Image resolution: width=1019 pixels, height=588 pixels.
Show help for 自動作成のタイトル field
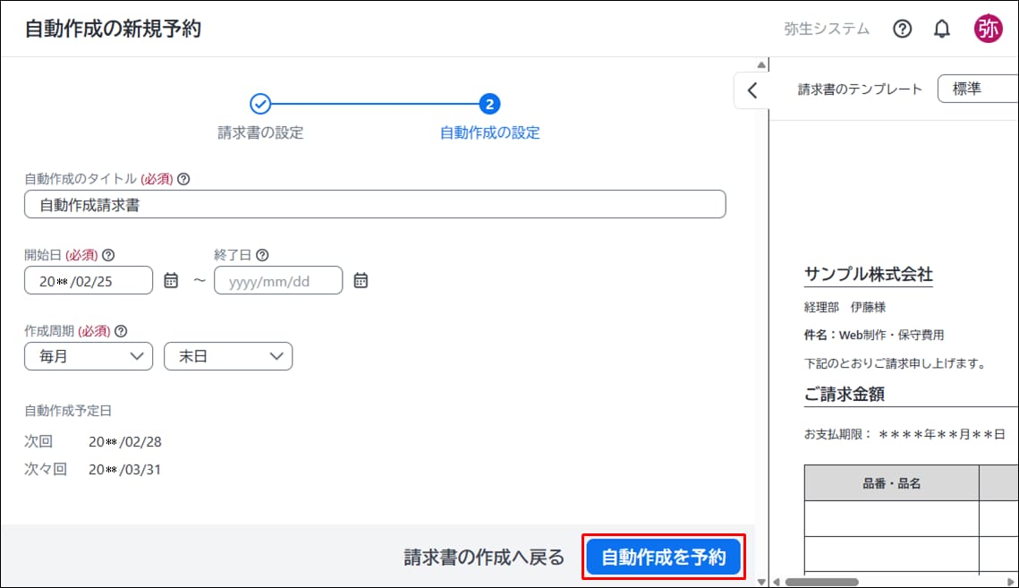[183, 179]
